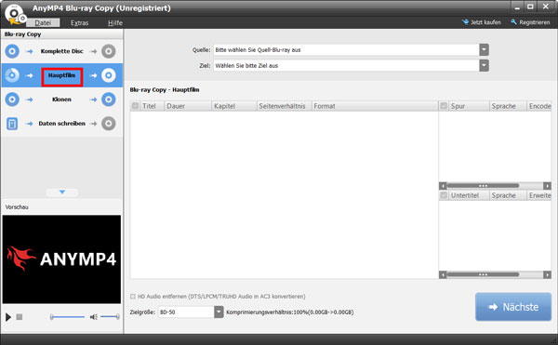The image size is (558, 345).
Task: Open the Quelle dropdown arrow
Action: point(484,50)
